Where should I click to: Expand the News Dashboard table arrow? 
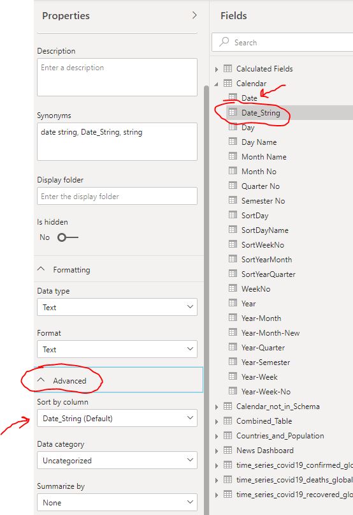click(x=217, y=451)
